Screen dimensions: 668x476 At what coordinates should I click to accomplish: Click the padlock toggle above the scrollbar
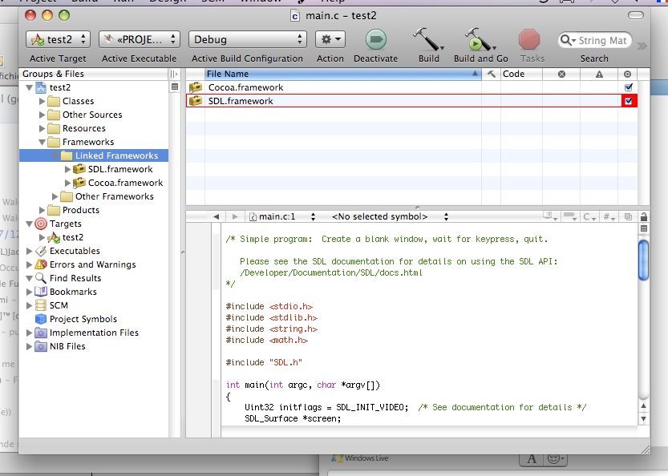(x=644, y=216)
